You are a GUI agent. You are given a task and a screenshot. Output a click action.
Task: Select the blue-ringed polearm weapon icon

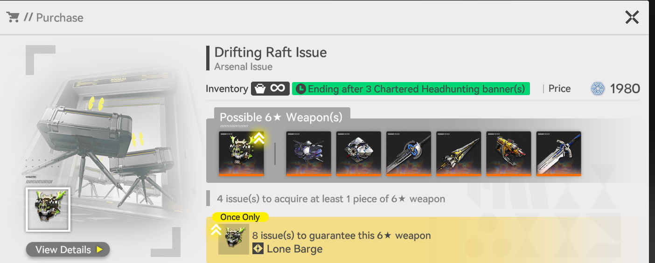tap(408, 154)
